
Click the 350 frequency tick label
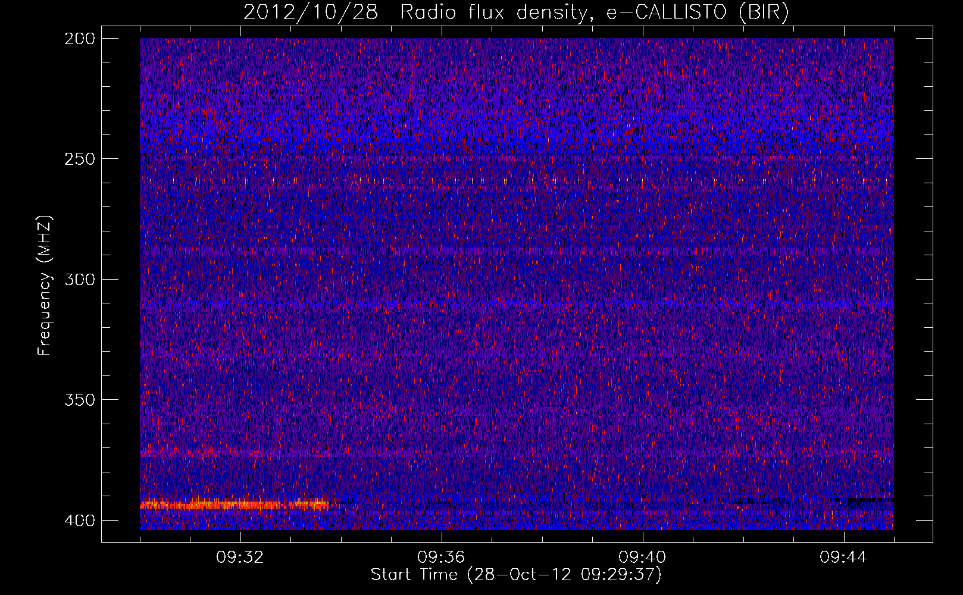click(x=79, y=400)
